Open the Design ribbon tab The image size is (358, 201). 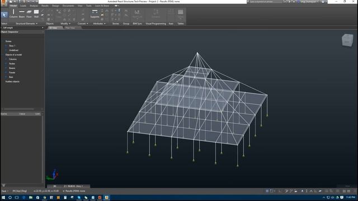pyautogui.click(x=55, y=6)
